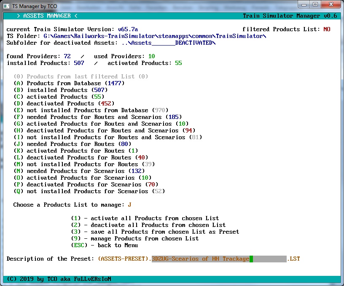
Task: Select list (A) Products from Database
Action: 69,83
